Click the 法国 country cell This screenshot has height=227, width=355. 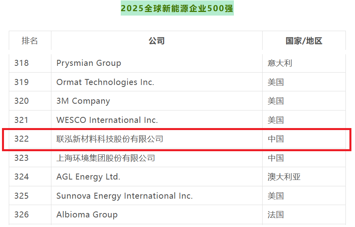tap(276, 215)
